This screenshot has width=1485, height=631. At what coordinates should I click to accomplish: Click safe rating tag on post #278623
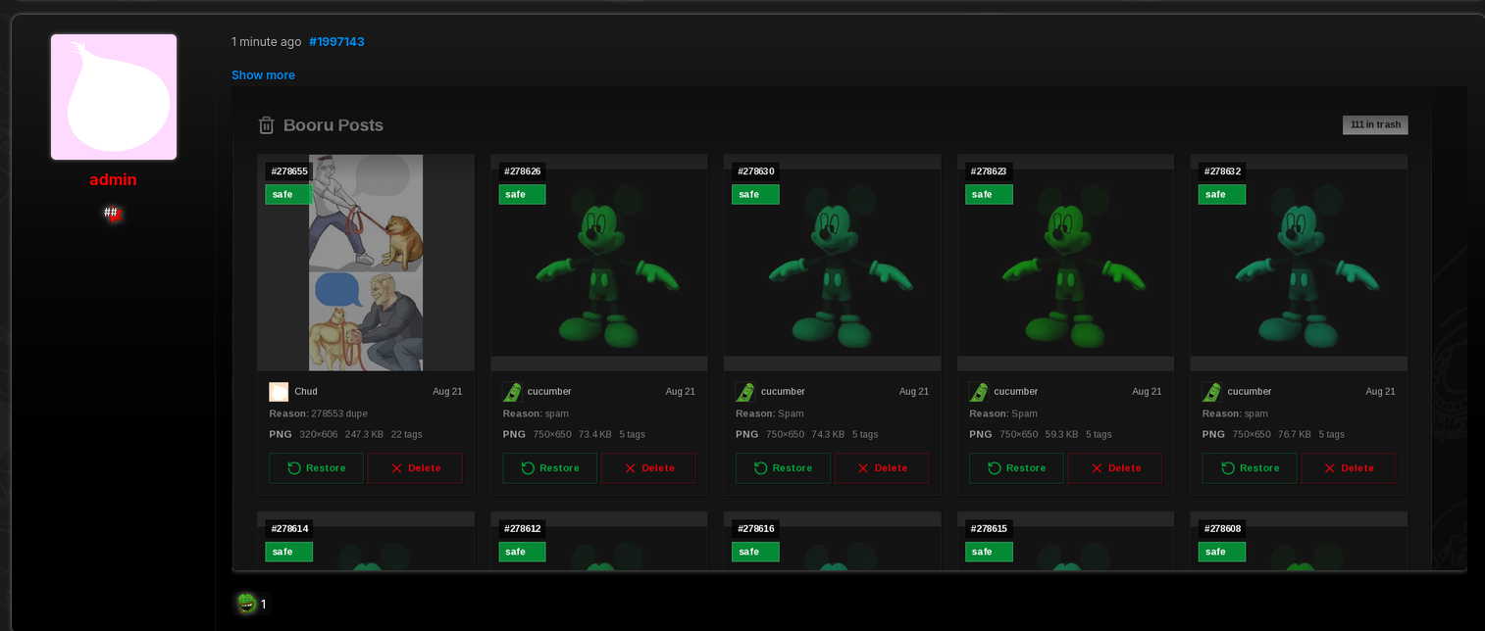[989, 194]
